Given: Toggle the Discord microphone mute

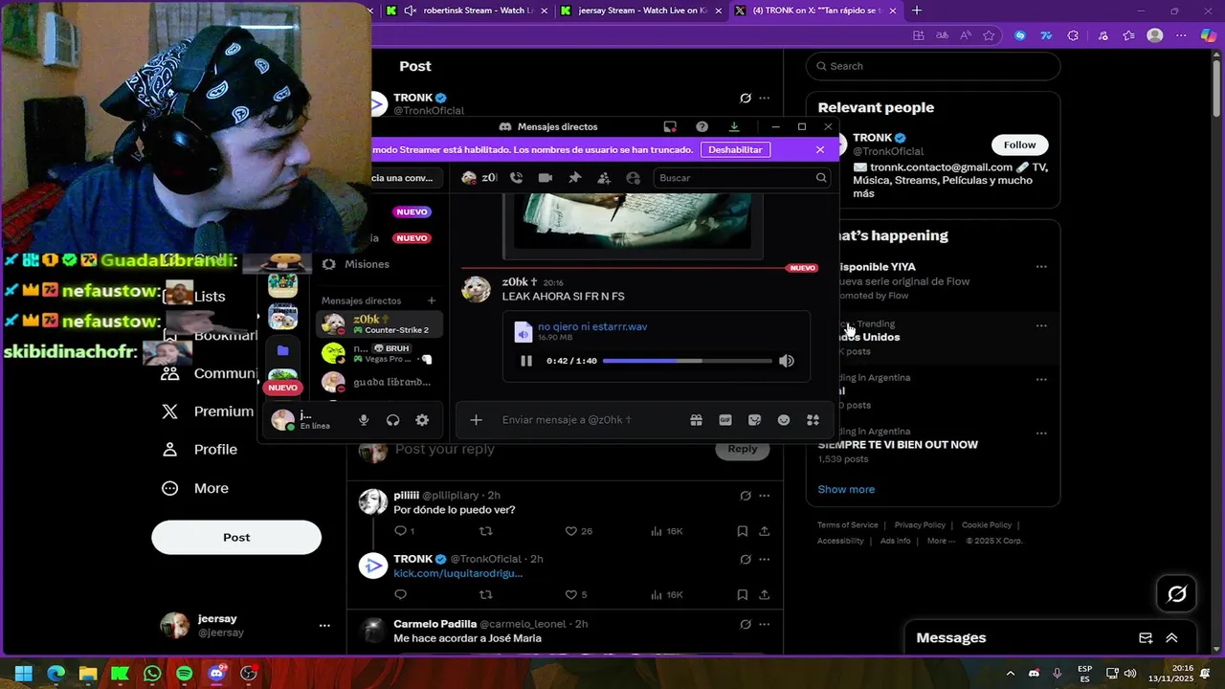Looking at the screenshot, I should click(364, 420).
